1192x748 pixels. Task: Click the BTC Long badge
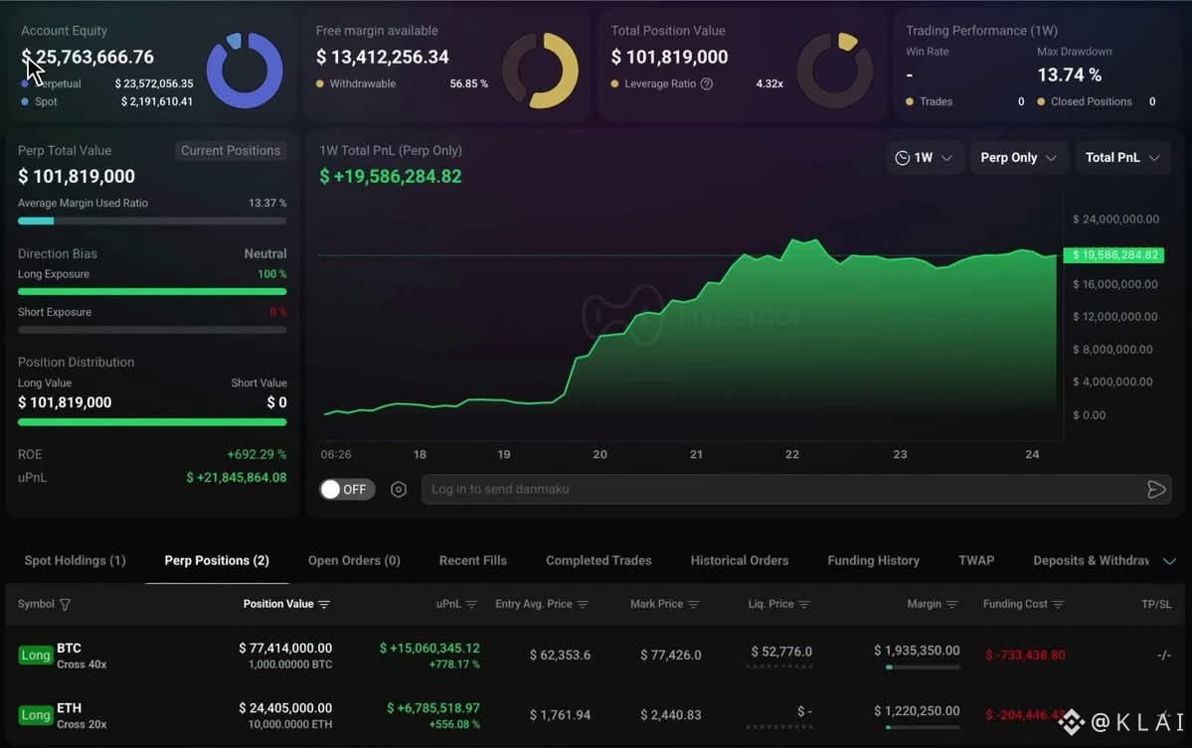(35, 655)
